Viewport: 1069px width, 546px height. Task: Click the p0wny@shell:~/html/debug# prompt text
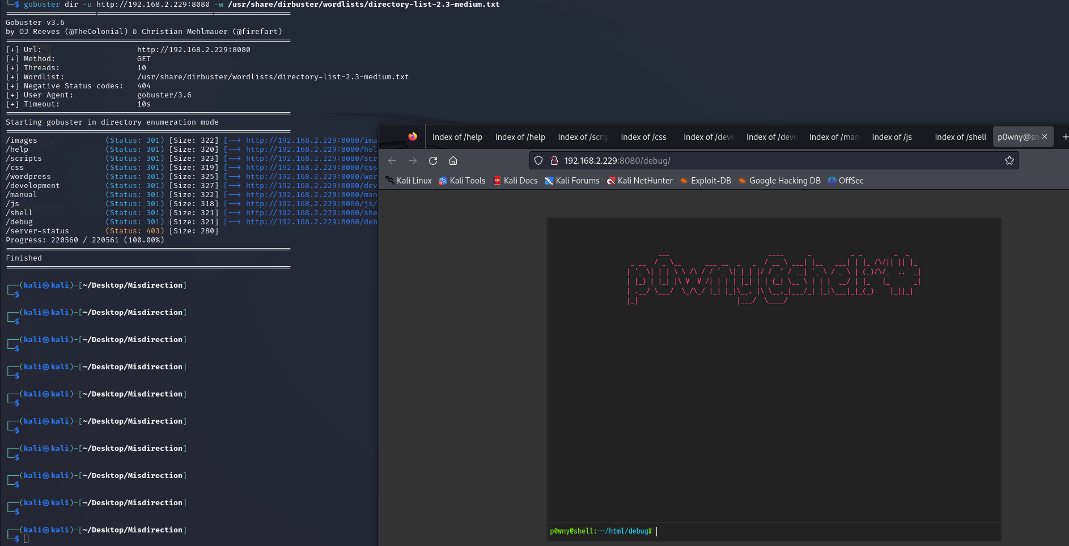(601, 531)
